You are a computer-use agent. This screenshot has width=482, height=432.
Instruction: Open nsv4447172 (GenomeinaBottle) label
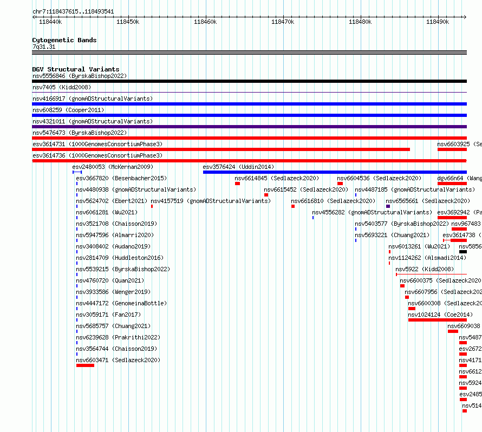pos(121,303)
